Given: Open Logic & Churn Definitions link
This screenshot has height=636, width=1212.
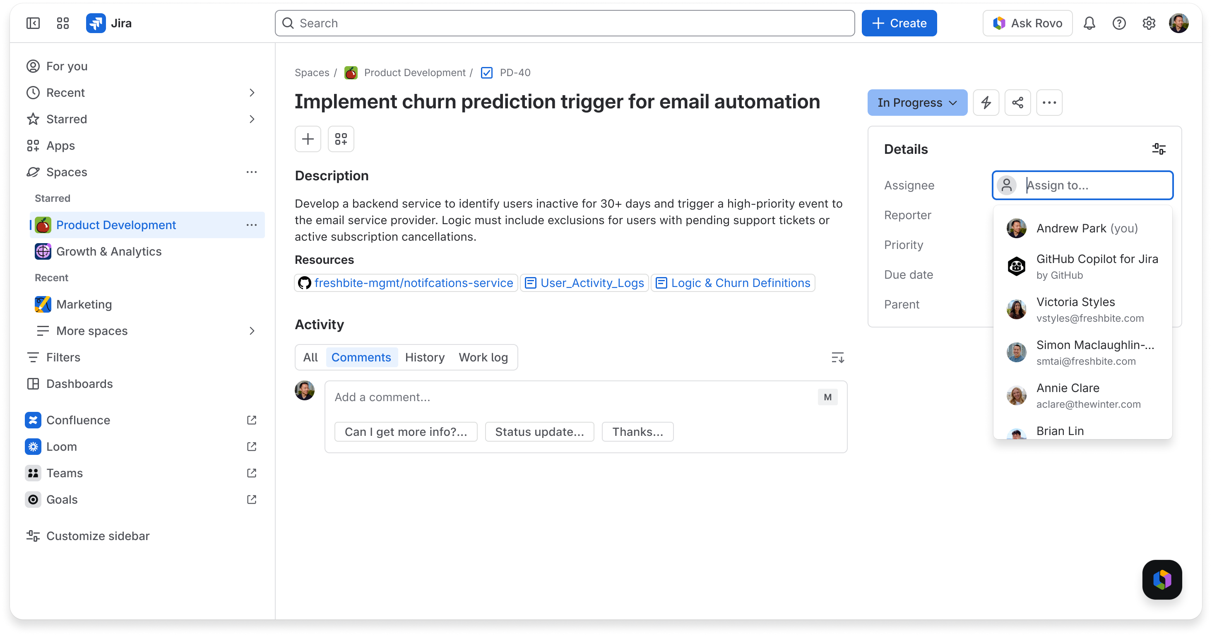Looking at the screenshot, I should pos(733,282).
